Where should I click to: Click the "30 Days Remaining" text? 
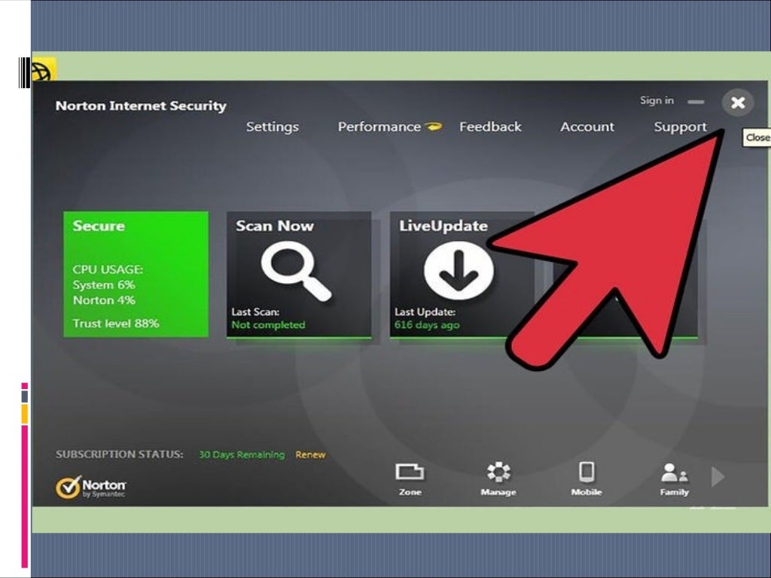[242, 455]
